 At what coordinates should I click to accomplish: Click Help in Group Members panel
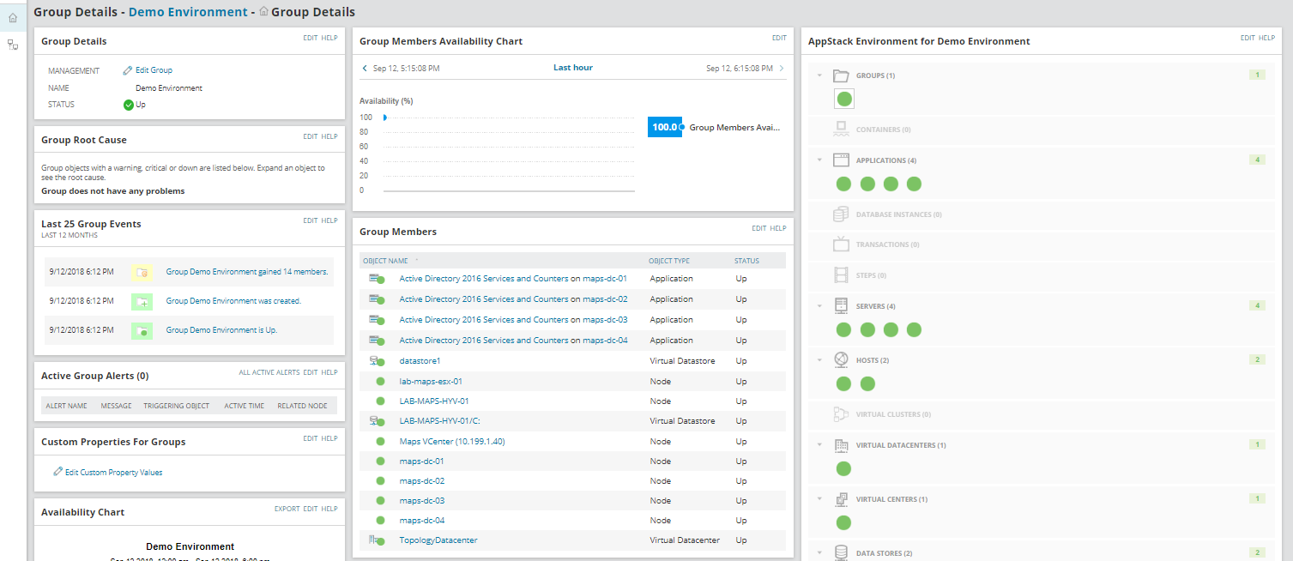778,228
